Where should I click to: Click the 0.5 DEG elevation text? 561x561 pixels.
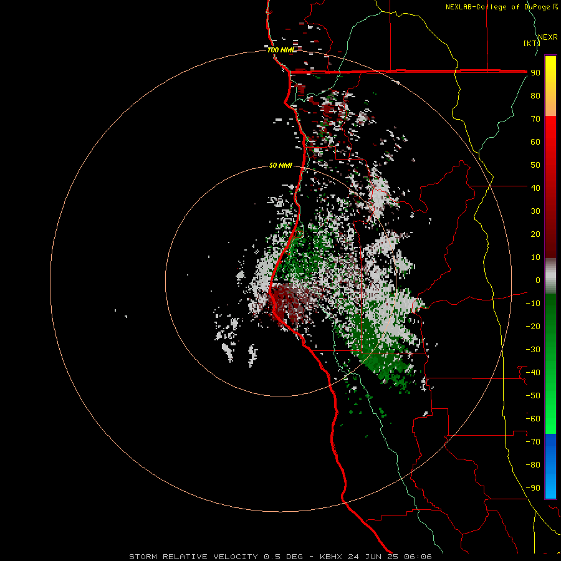tap(284, 557)
